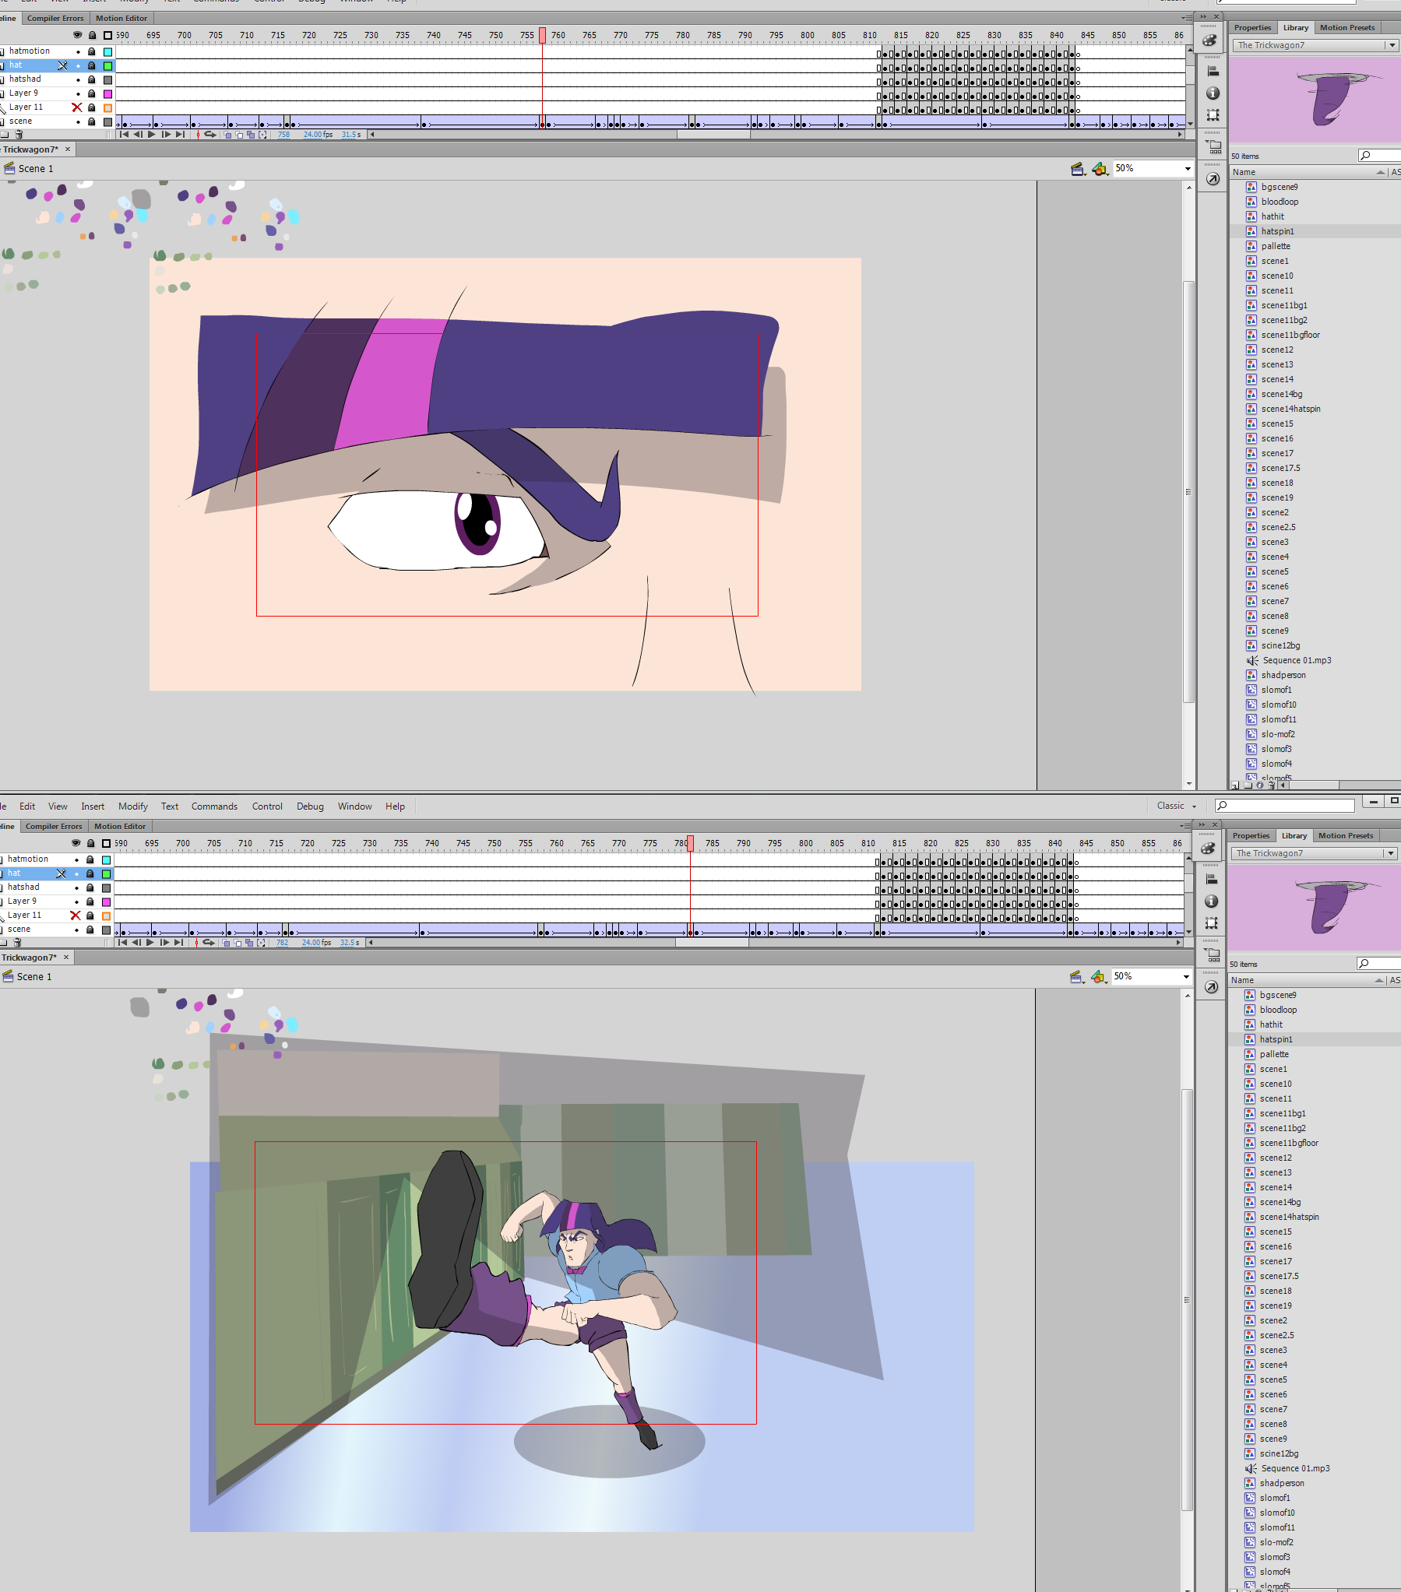Viewport: 1401px width, 1592px height.
Task: Show hidden Layer 11 in upper timeline
Action: point(77,107)
